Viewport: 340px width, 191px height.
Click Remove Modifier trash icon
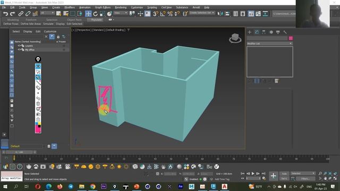tap(276, 81)
